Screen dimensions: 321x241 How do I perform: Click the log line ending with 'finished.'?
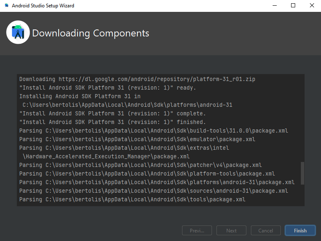coord(112,122)
